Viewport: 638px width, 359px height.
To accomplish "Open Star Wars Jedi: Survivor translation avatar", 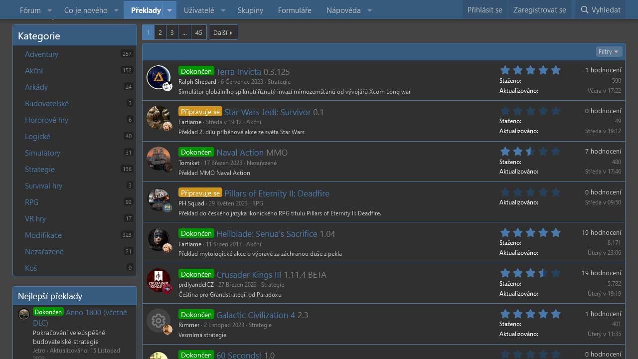I will 159,118.
